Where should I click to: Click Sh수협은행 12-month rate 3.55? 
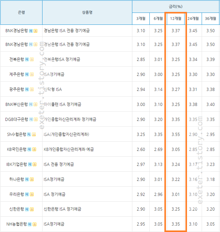coord(176,134)
